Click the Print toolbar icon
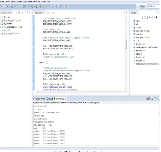Screen dimensions: 161x152 tap(9, 7)
